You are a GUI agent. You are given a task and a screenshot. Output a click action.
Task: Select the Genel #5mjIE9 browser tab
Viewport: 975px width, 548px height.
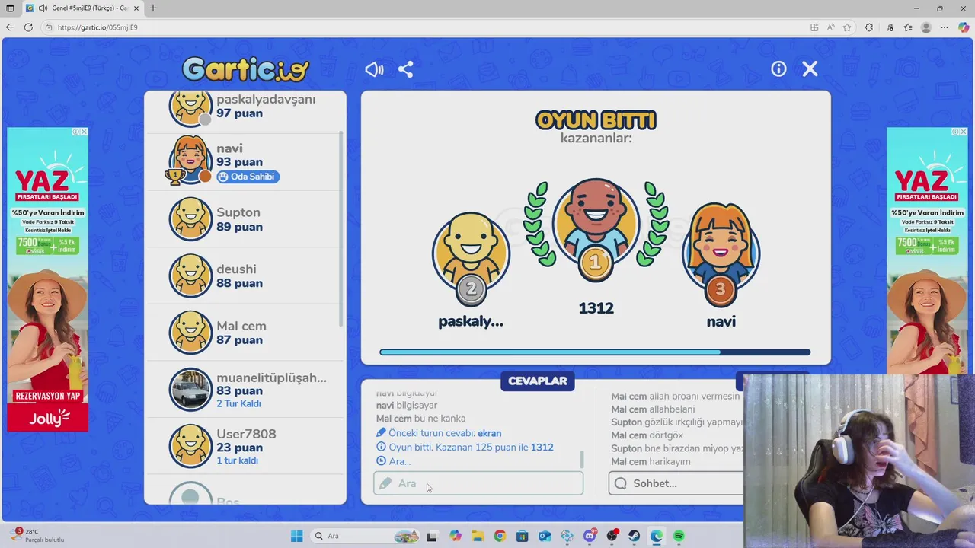tap(82, 8)
